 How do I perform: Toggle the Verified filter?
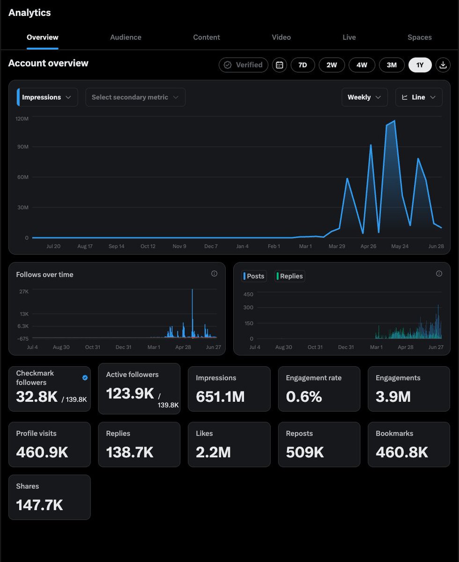coord(244,65)
